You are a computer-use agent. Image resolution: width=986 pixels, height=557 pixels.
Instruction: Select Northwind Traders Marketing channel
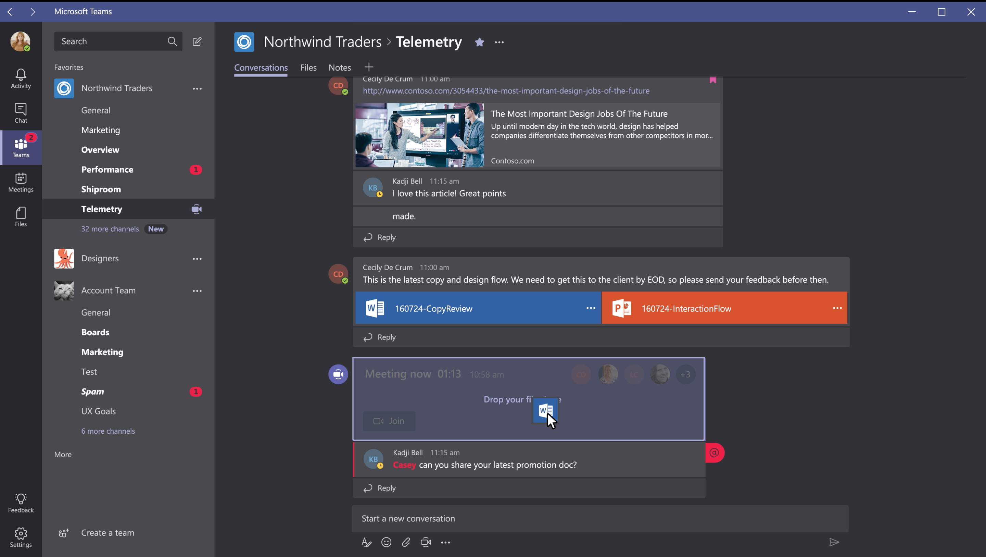(128, 130)
